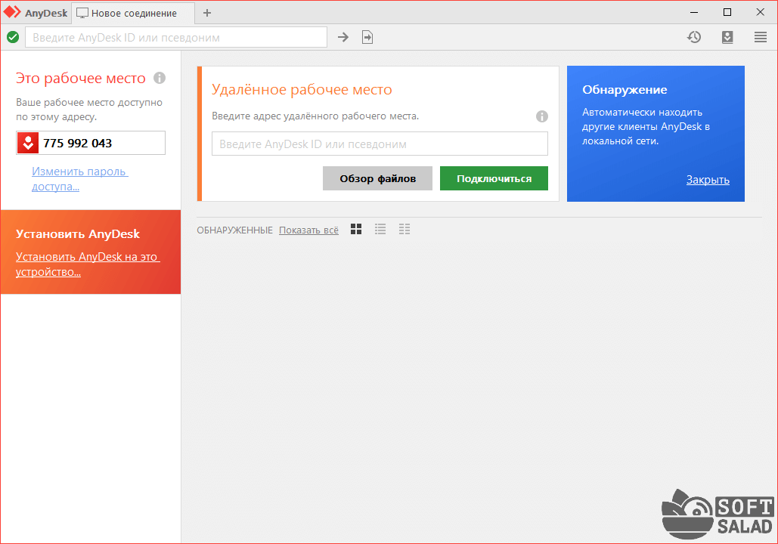Focus the remote desk address input field
Screen dimensions: 778x544
(380, 144)
